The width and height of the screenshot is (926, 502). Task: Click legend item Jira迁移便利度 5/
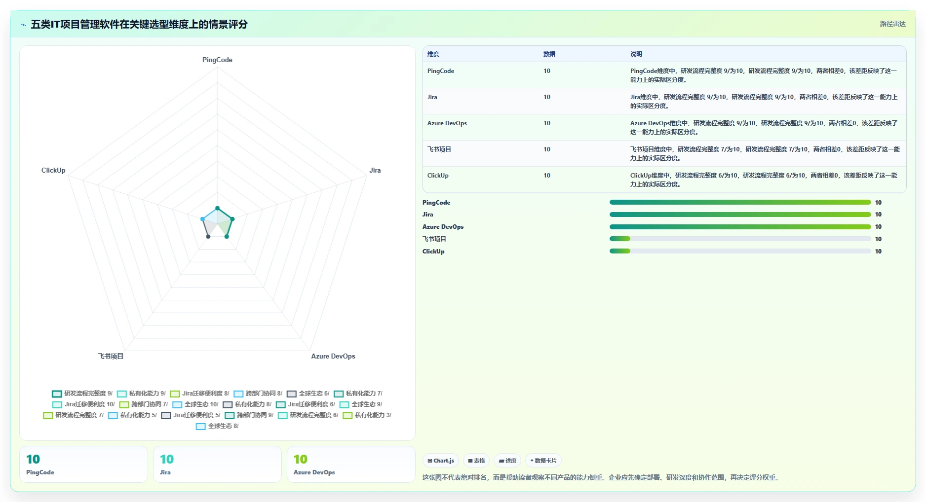point(191,415)
